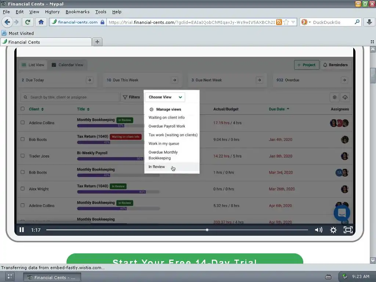Click the keyboard icon in the system tray
The height and width of the screenshot is (282, 376).
click(328, 277)
